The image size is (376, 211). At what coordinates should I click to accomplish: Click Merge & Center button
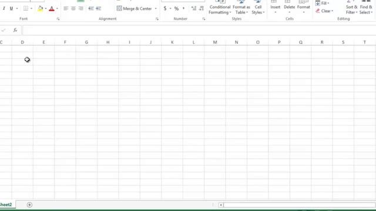point(135,9)
